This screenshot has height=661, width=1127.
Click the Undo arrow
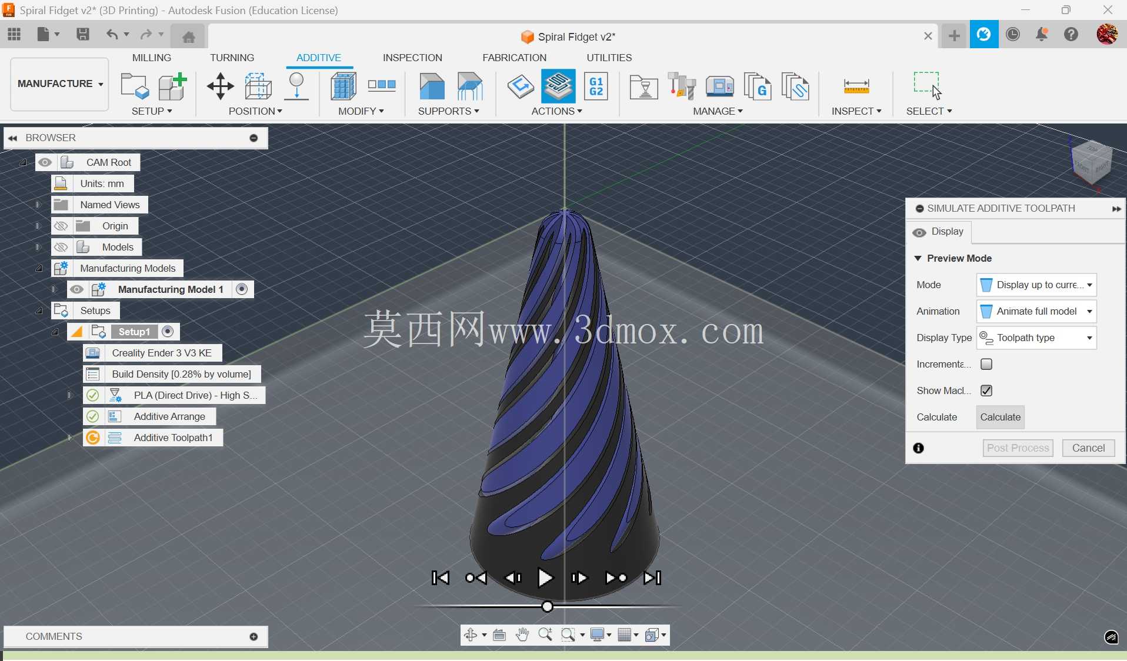click(112, 35)
